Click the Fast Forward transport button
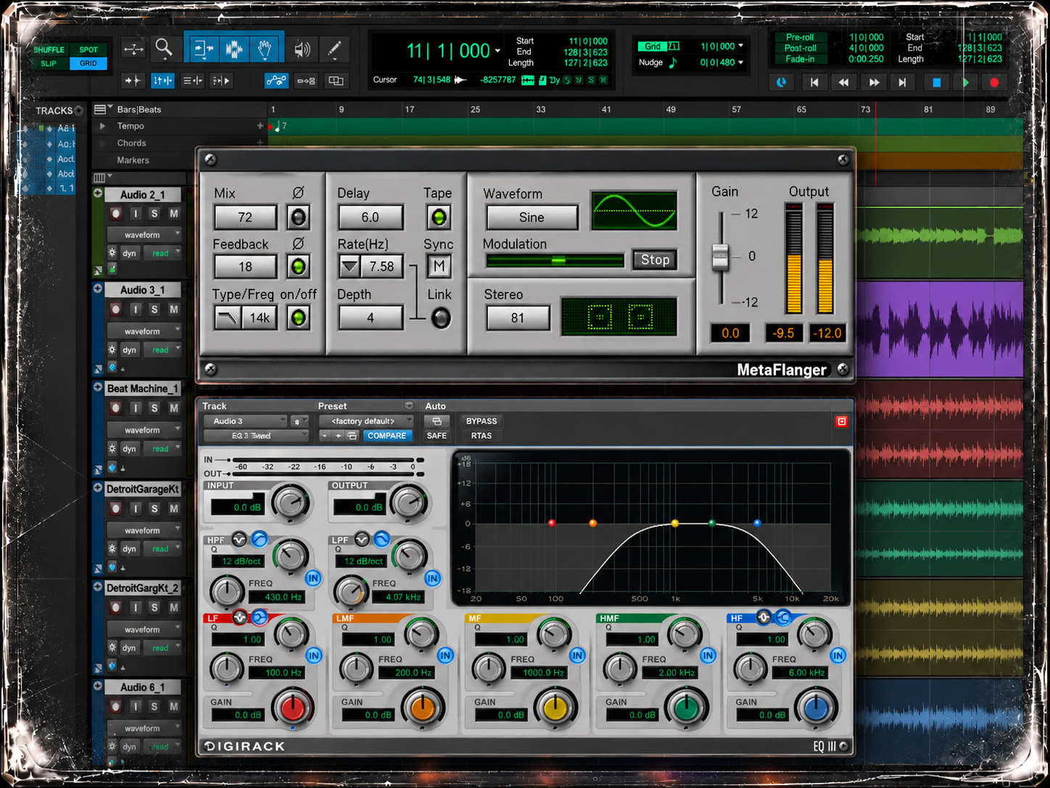The height and width of the screenshot is (788, 1050). coord(874,82)
